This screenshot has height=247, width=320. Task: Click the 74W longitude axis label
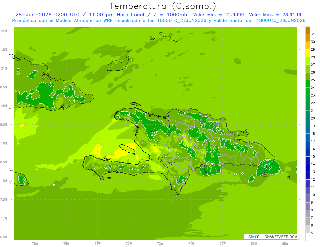click(98, 243)
